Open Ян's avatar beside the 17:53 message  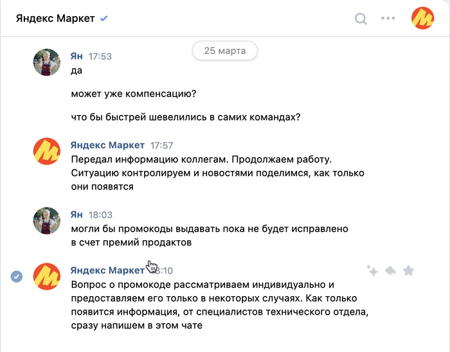click(46, 62)
